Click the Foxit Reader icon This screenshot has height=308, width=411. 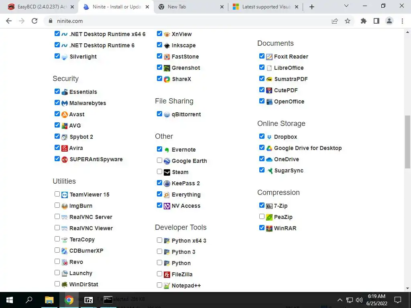[x=269, y=57]
